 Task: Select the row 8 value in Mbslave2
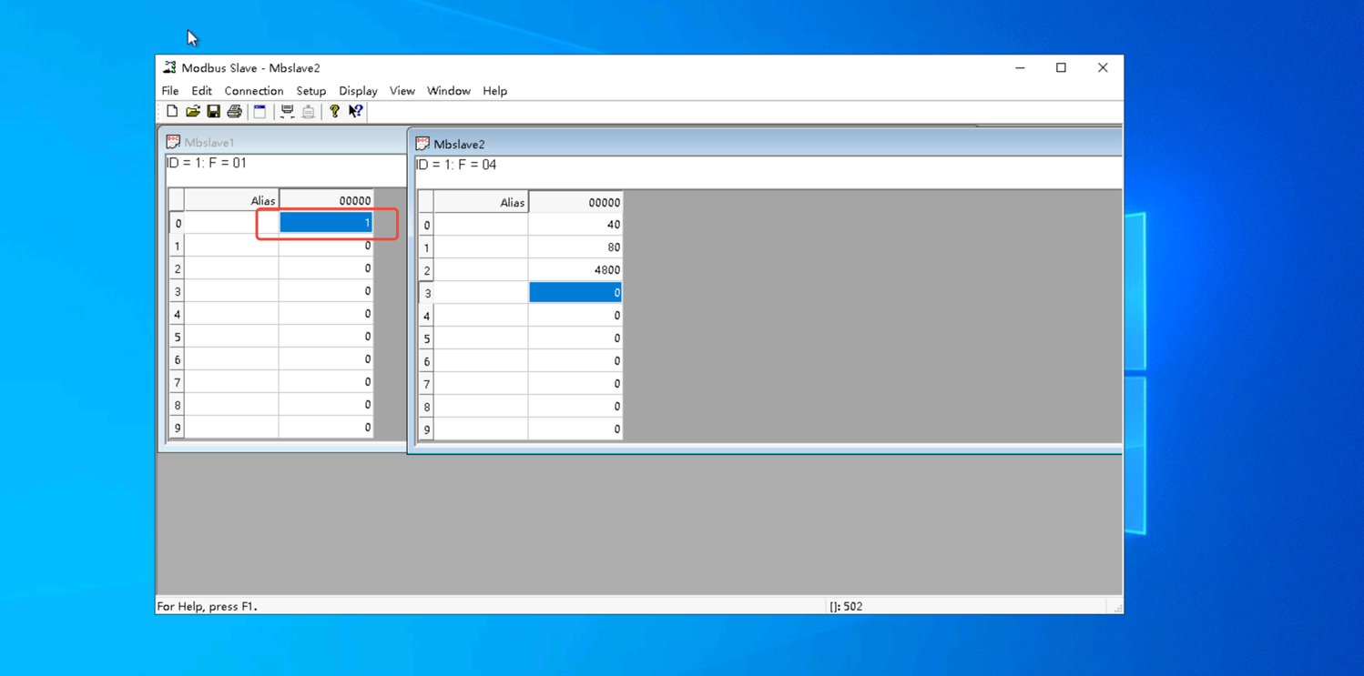click(x=575, y=407)
